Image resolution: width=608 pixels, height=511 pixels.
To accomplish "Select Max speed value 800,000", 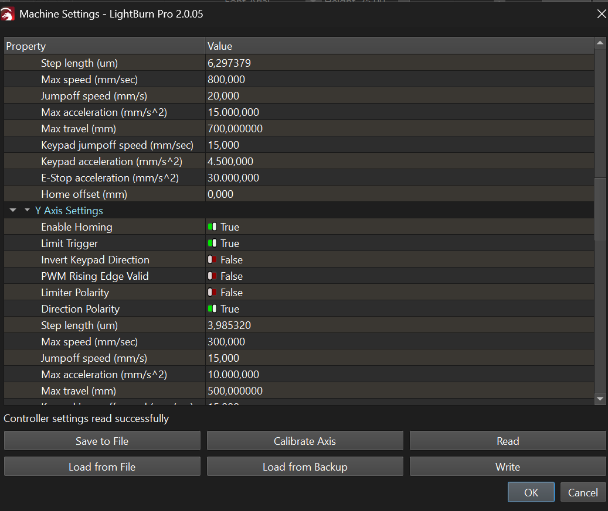I will [x=226, y=80].
